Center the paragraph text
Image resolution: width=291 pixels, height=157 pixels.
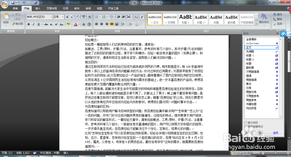(x=102, y=24)
